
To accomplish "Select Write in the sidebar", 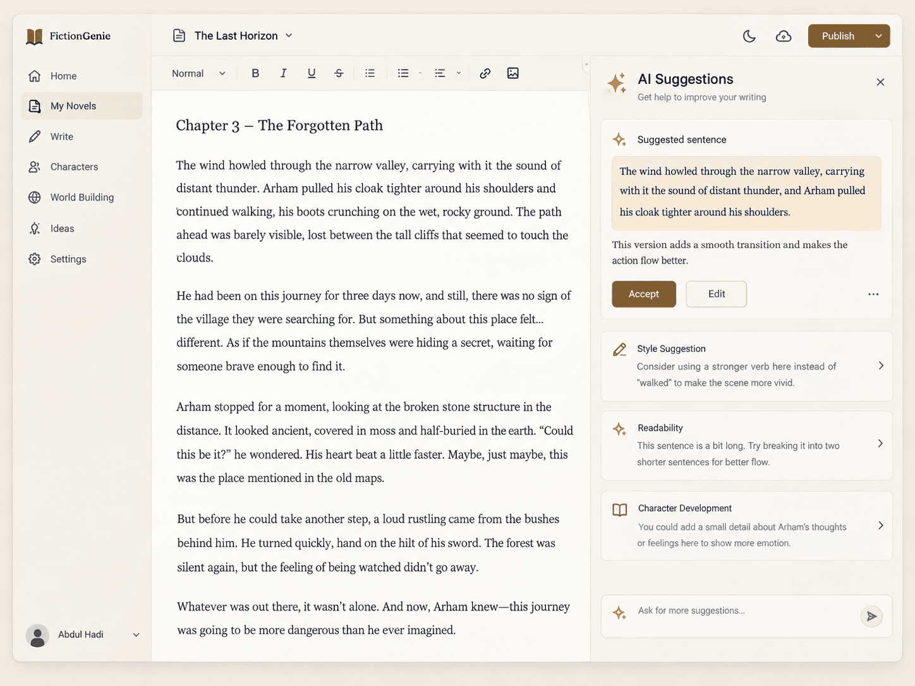I will click(x=82, y=136).
